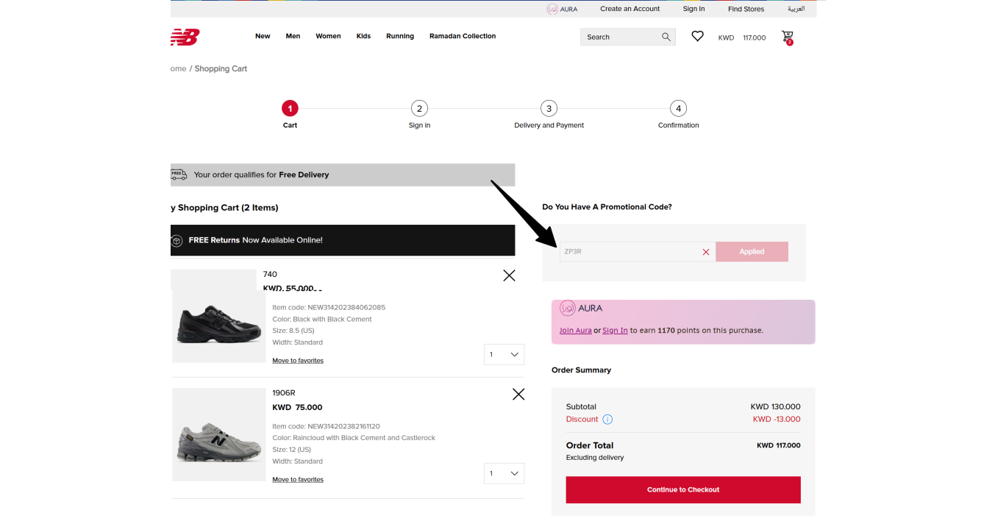This screenshot has height=529, width=1006.
Task: Click the 740 product name
Action: coord(270,274)
